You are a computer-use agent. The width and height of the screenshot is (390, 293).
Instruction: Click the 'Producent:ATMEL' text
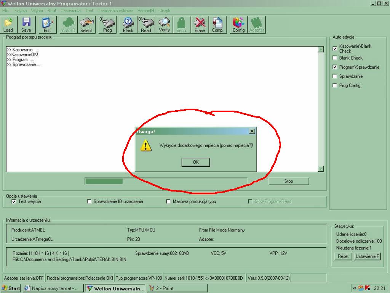(x=28, y=230)
